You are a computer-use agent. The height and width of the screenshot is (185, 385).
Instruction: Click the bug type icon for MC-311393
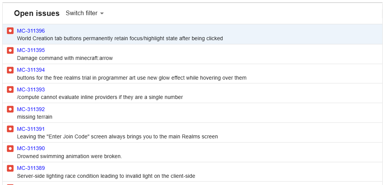[10, 90]
